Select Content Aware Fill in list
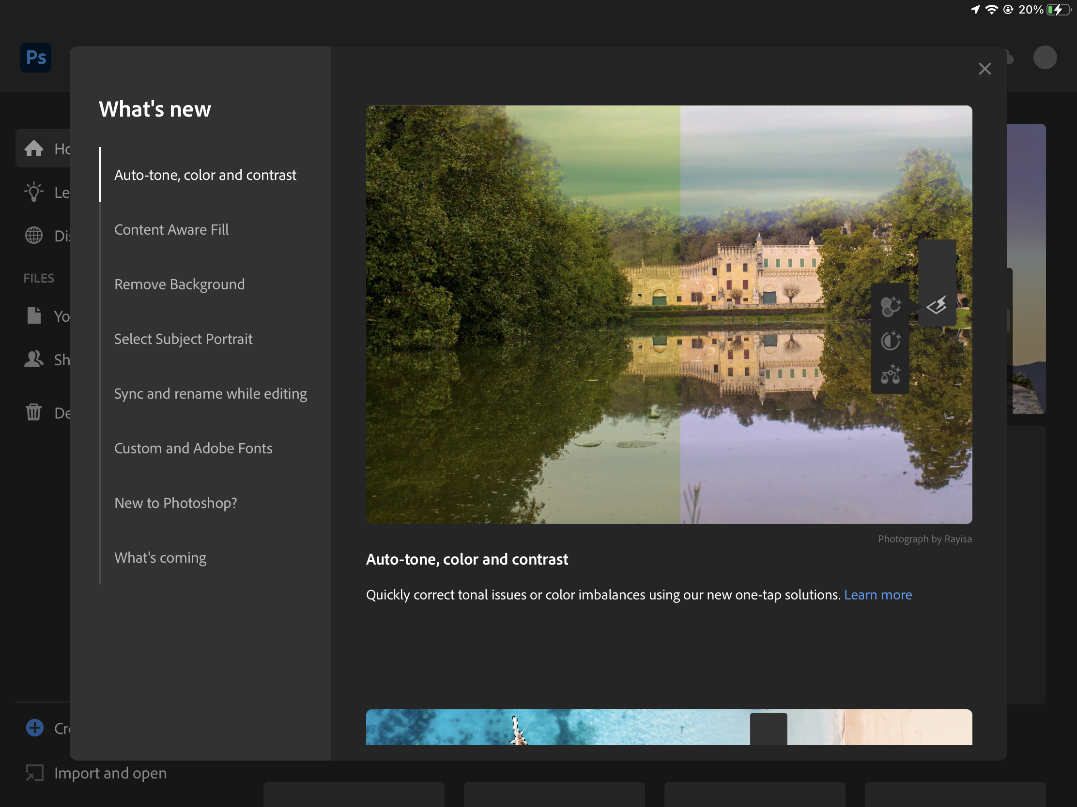1077x807 pixels. [171, 230]
